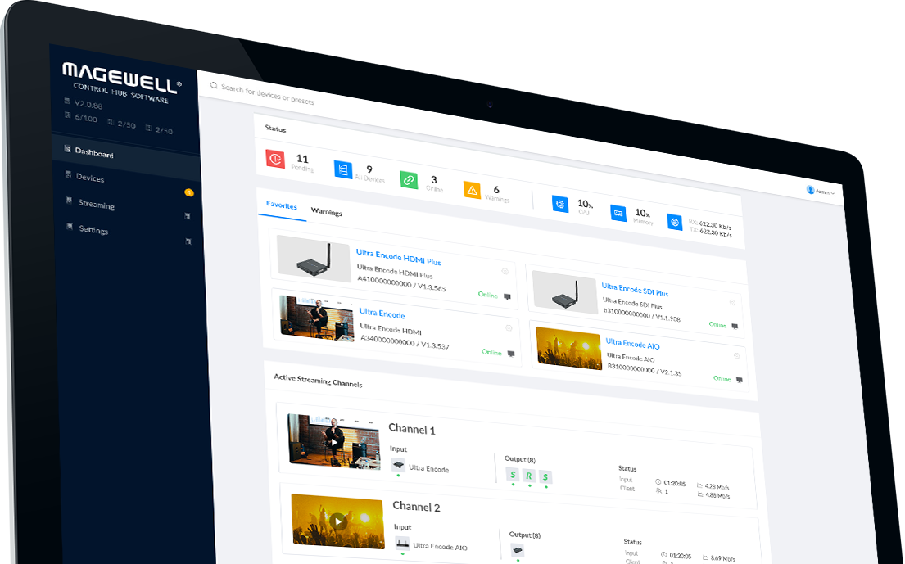
Task: Click the Ultra Encode SDI Plus device thumbnail
Action: pos(564,292)
